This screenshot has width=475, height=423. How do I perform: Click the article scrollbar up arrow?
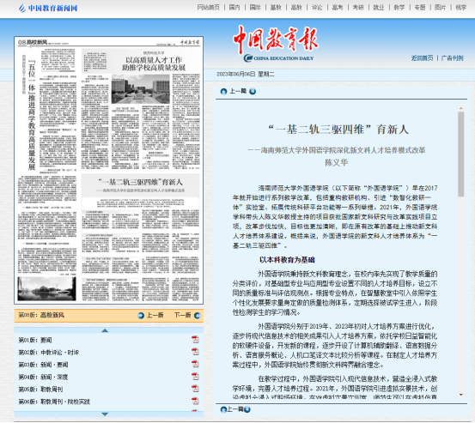[x=460, y=108]
